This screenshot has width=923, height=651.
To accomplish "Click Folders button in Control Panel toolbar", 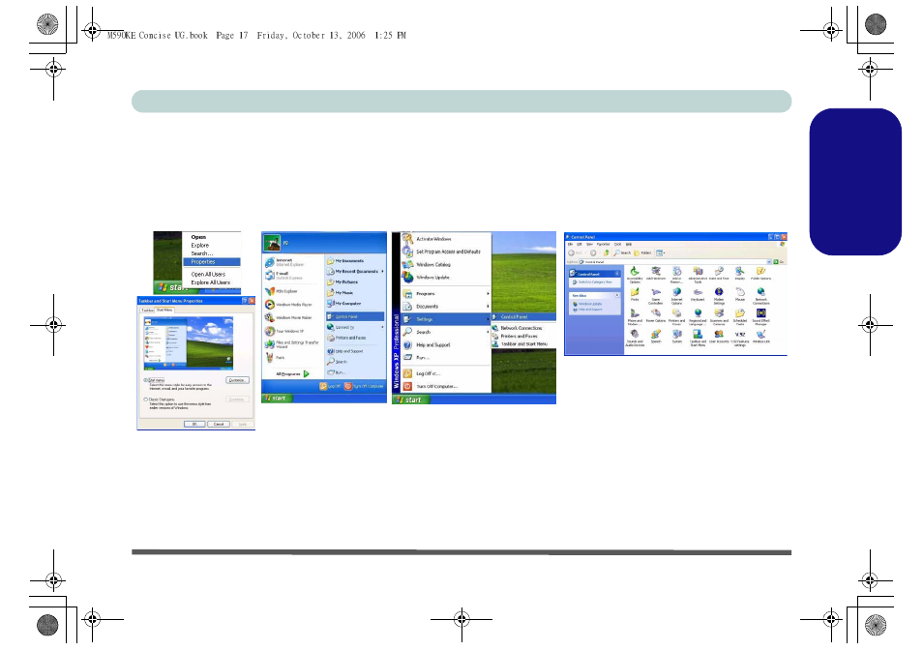I will tap(642, 252).
